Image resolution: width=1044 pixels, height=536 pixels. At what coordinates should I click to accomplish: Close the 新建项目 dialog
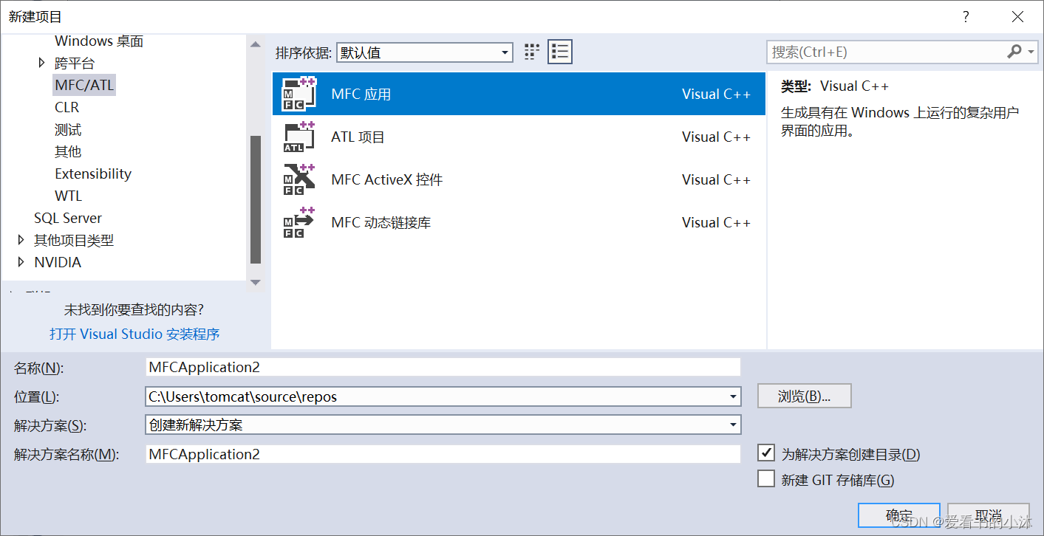(x=1017, y=16)
